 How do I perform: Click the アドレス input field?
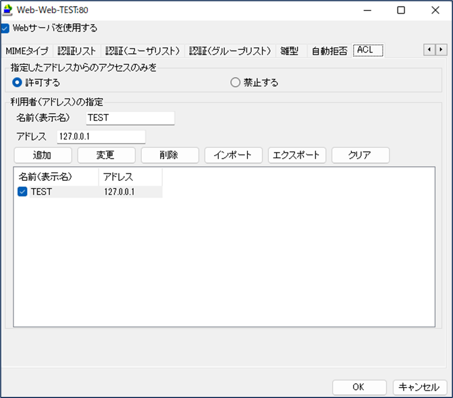tap(101, 137)
